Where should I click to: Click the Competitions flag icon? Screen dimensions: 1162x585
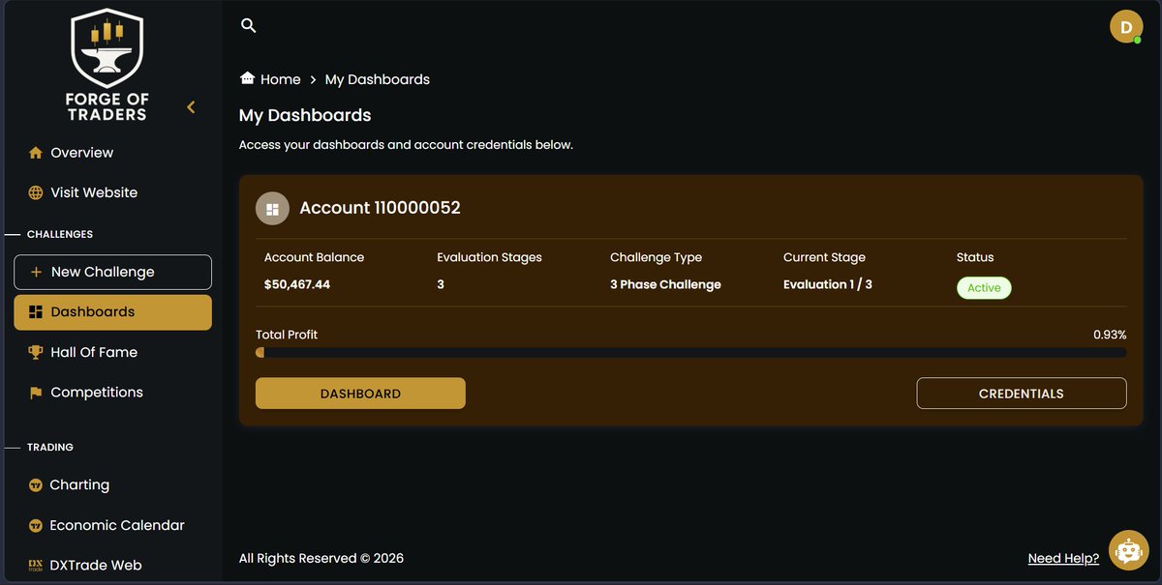tap(36, 393)
